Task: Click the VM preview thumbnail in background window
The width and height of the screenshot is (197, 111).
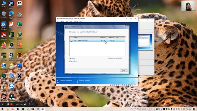Action: (x=145, y=41)
